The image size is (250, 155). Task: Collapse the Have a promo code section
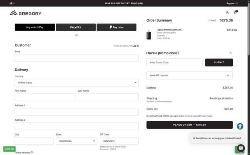pos(231,53)
